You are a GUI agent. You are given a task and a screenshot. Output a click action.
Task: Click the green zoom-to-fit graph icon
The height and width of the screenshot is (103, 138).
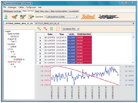(x=51, y=29)
